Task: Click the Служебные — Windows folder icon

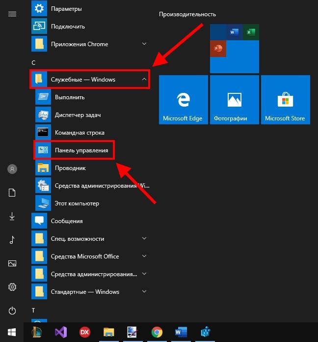Action: (x=39, y=79)
